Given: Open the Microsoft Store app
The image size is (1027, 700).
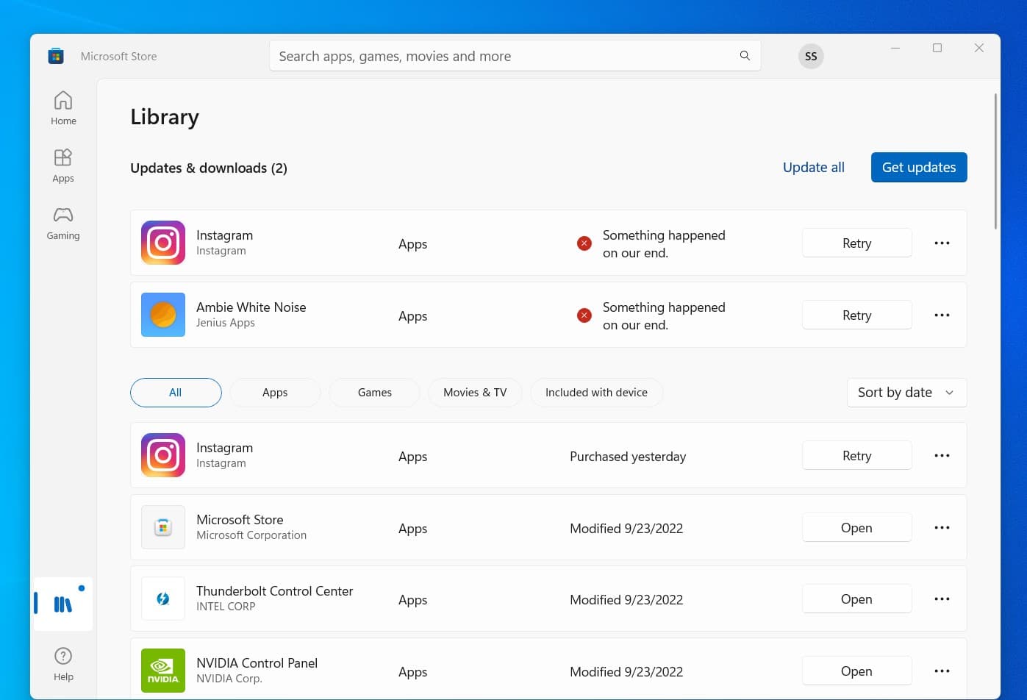Looking at the screenshot, I should pos(856,527).
